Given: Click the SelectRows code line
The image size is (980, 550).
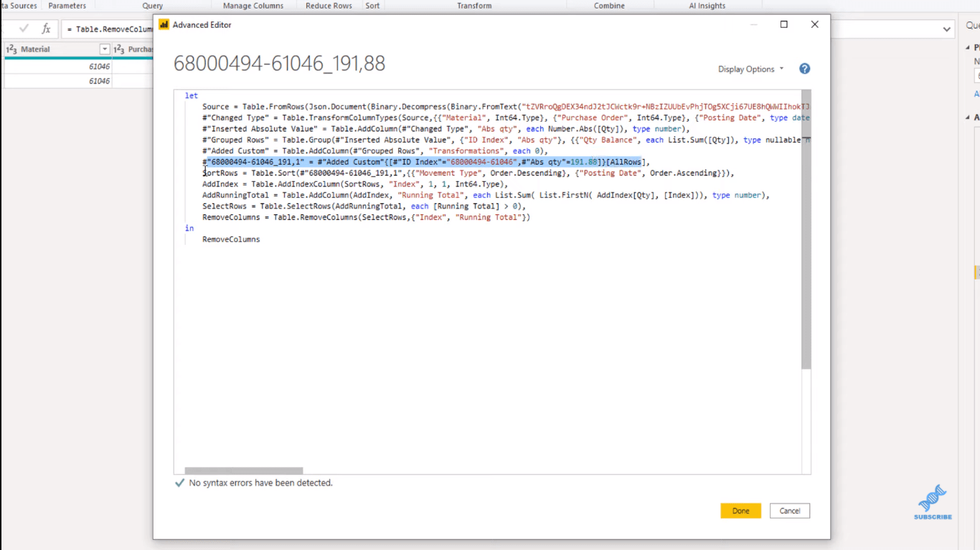Looking at the screenshot, I should point(364,206).
